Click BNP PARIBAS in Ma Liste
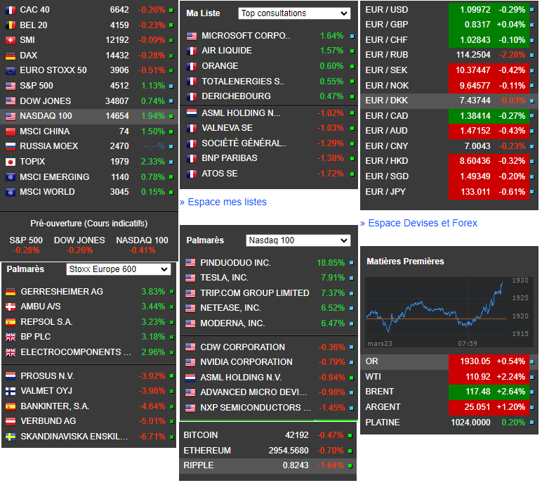The width and height of the screenshot is (542, 483). click(230, 158)
